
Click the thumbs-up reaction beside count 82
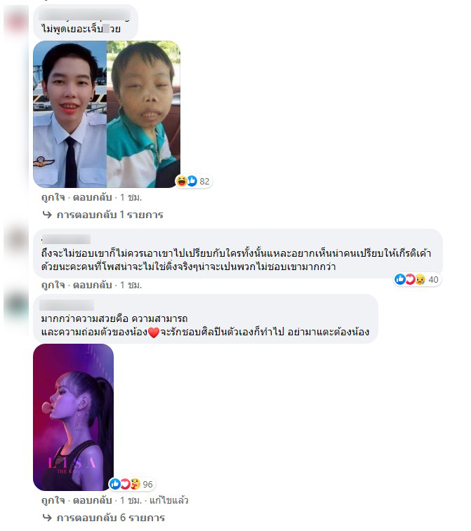click(192, 181)
